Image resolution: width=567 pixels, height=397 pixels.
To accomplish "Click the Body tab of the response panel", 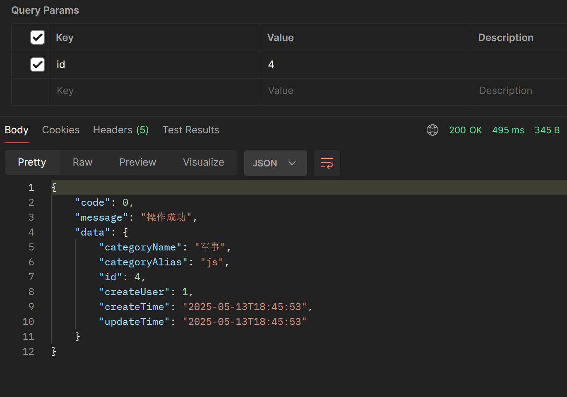I will (16, 130).
